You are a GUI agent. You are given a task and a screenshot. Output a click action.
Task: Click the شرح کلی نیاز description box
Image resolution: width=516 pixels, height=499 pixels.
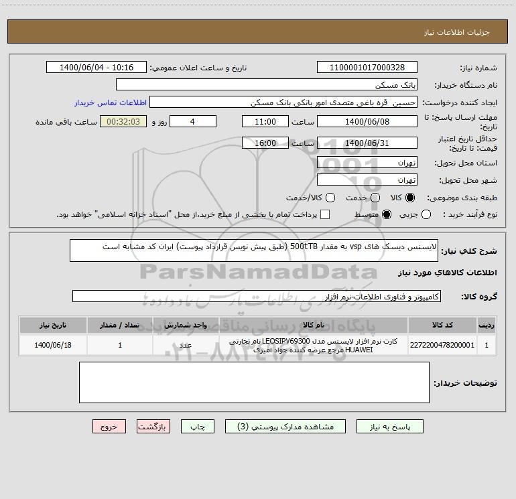coord(254,251)
